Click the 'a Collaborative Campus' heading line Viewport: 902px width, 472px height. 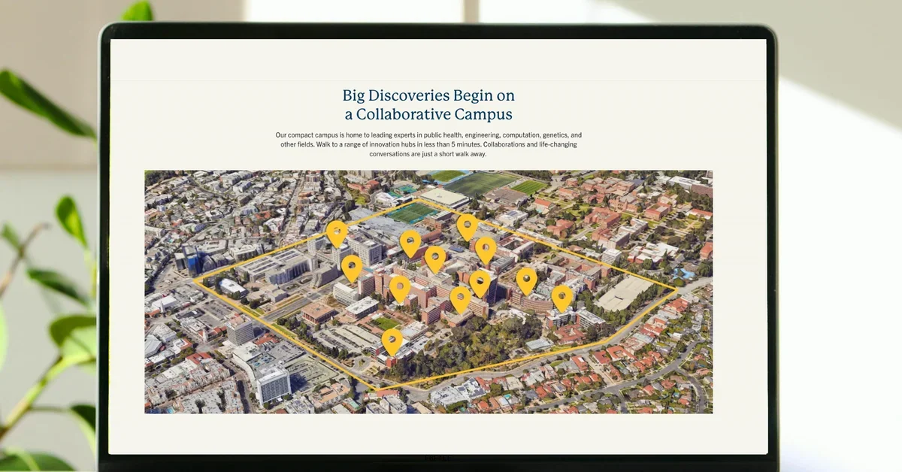click(x=428, y=115)
